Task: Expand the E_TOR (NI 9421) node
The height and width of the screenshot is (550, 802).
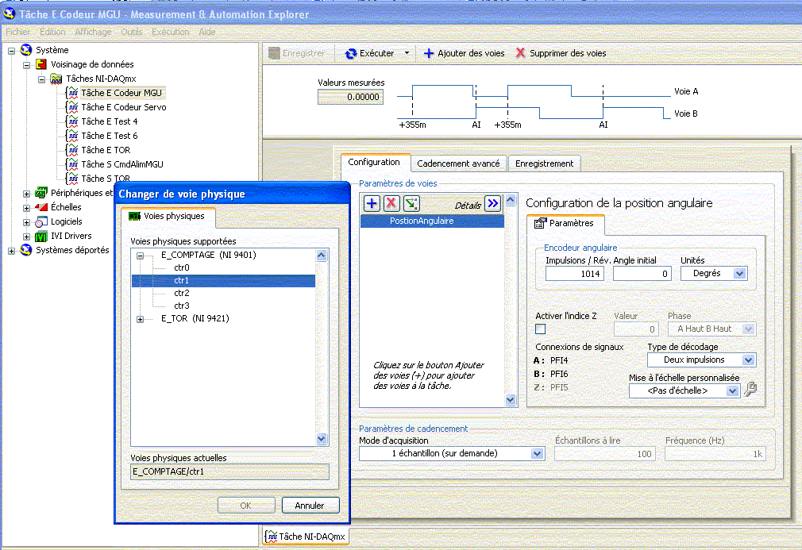Action: tap(140, 319)
